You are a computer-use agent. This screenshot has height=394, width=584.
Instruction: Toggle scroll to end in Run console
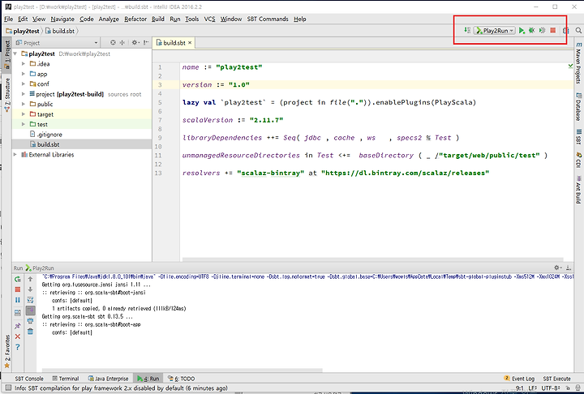[31, 310]
